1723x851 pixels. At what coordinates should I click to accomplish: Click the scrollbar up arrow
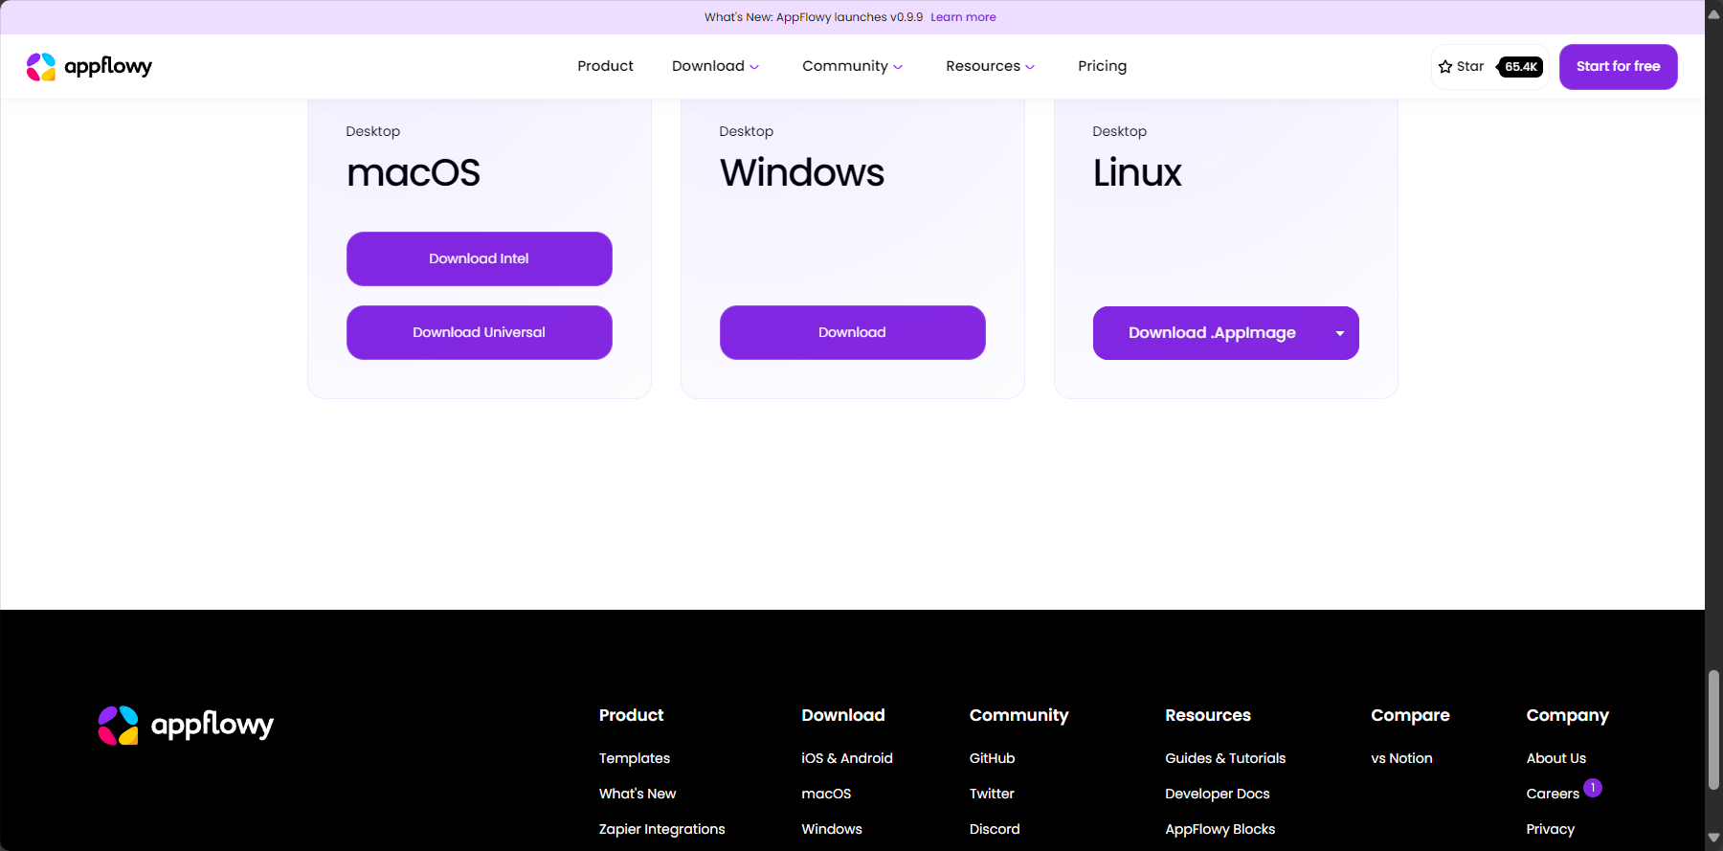[x=1713, y=13]
